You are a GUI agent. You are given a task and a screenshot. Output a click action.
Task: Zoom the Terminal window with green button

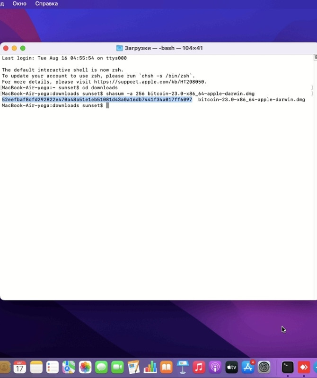pos(23,48)
